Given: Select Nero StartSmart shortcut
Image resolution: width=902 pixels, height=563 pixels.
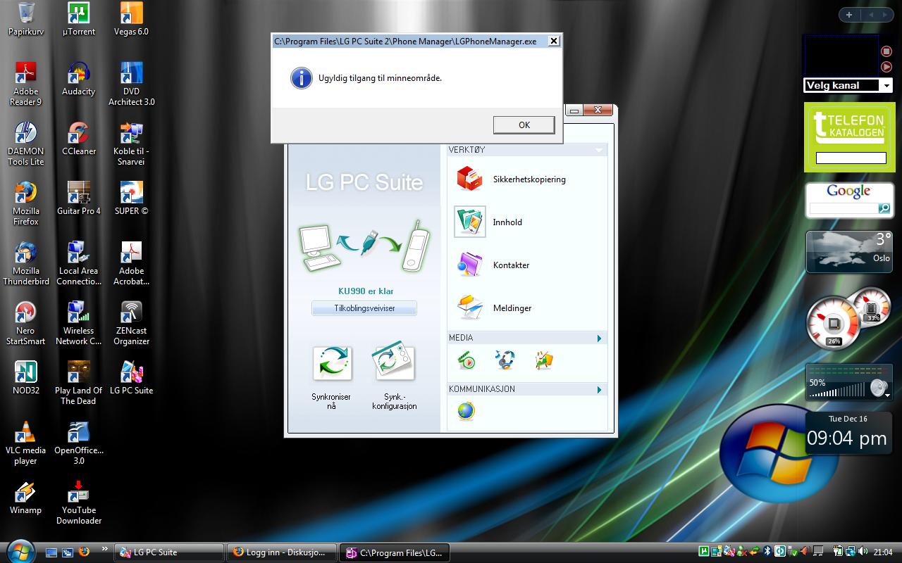Looking at the screenshot, I should click(26, 323).
